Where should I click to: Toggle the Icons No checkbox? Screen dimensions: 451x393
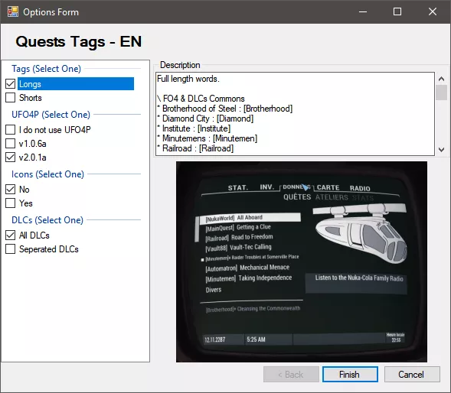tap(11, 190)
